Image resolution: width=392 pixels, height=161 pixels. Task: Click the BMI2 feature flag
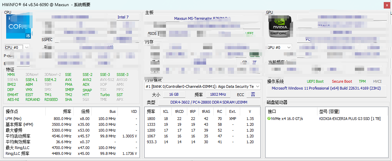pos(11,85)
